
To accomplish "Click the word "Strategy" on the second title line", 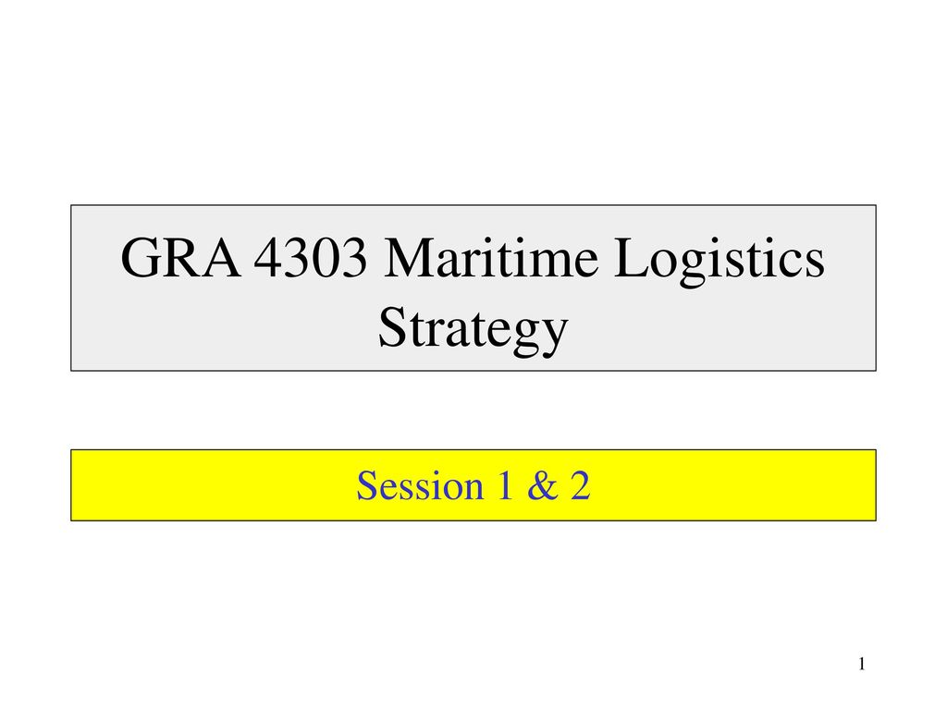I will 473,331.
